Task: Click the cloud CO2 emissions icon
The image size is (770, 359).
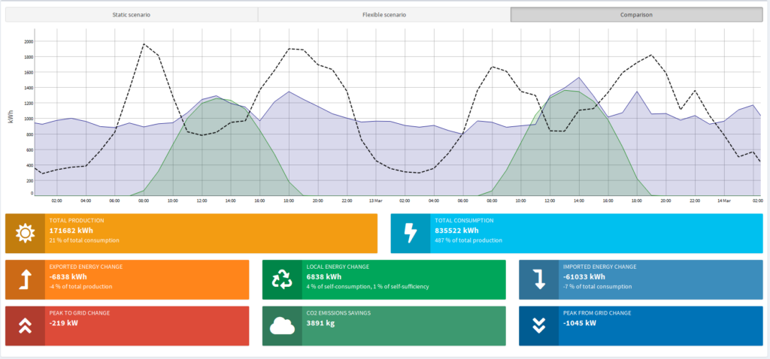Action: 282,326
